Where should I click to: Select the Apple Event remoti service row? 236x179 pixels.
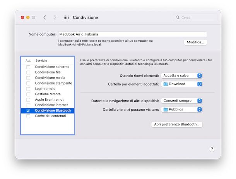coord(48,100)
